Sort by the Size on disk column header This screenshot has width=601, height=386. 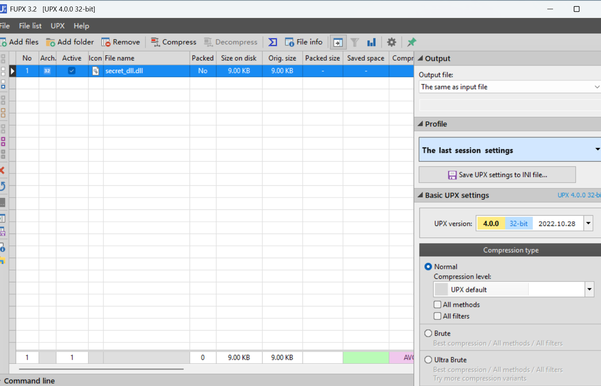[x=239, y=58]
